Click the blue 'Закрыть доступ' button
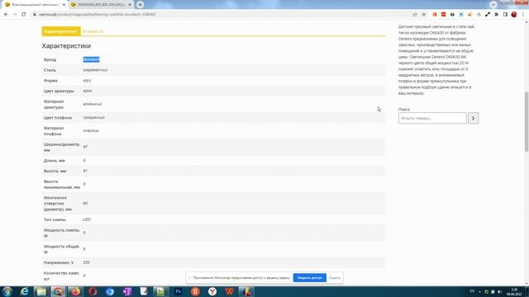The width and height of the screenshot is (529, 297). coord(310,278)
